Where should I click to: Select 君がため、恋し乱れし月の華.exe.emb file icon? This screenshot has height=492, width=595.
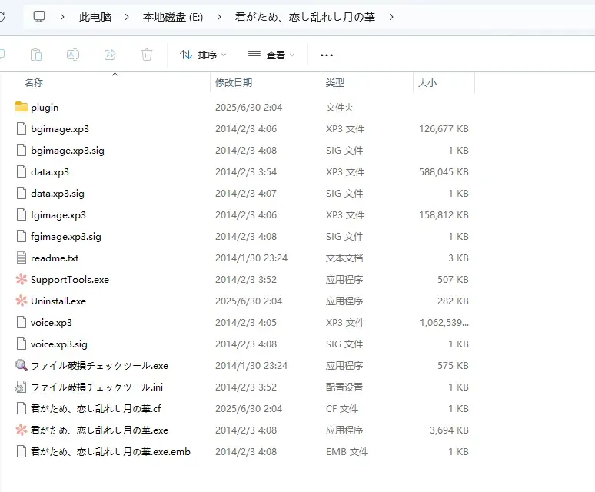coord(22,451)
